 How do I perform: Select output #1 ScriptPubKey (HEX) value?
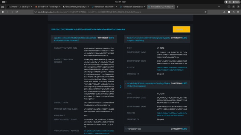point(172,108)
